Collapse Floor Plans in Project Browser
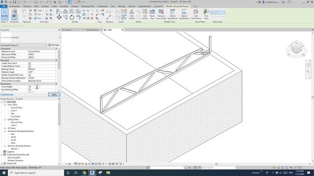Image resolution: width=314 pixels, height=176 pixels. [x=5, y=105]
